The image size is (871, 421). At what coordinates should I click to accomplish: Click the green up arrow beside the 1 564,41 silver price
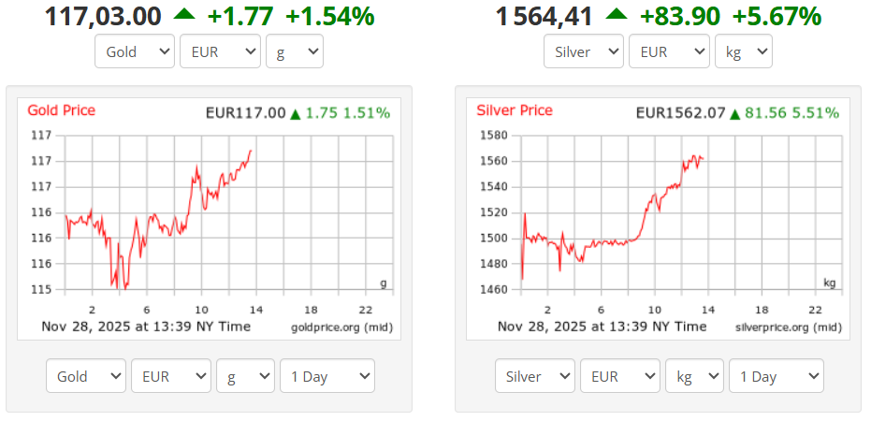617,14
